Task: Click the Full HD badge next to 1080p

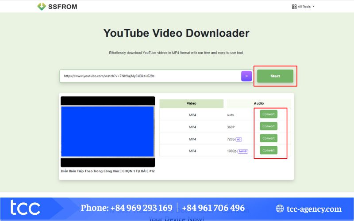Action: coord(242,151)
